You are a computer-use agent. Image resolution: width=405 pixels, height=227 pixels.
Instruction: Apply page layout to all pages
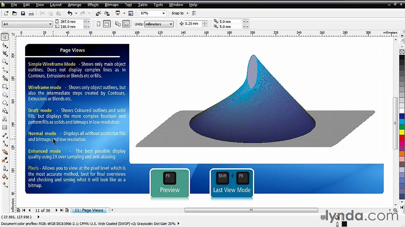118,24
